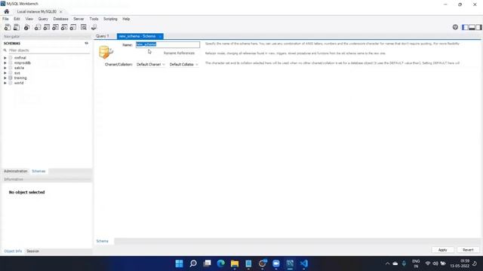Toggle the bottom output panel visibility
This screenshot has width=483, height=271.
(472, 27)
